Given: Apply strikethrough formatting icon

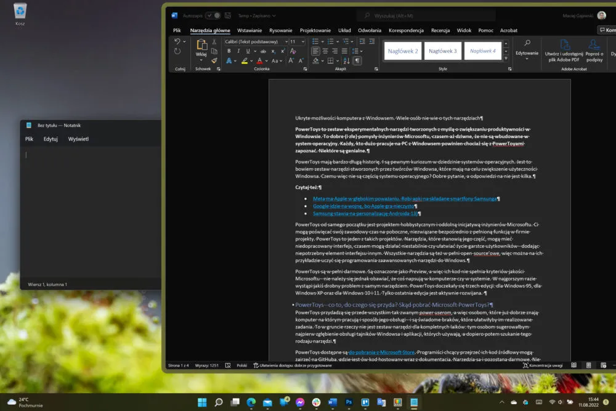Looking at the screenshot, I should pyautogui.click(x=263, y=51).
